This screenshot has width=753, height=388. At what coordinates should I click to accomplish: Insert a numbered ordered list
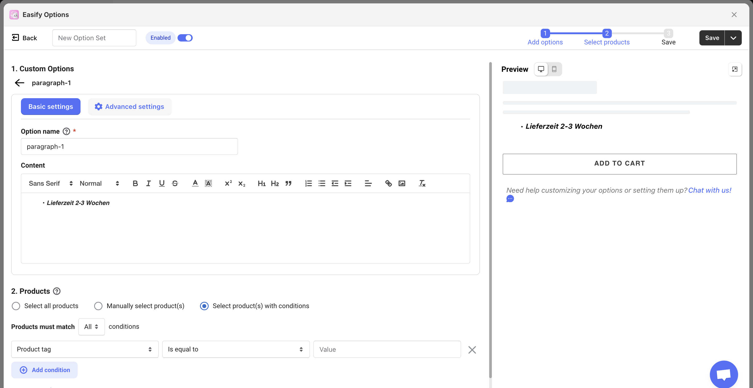(x=309, y=183)
